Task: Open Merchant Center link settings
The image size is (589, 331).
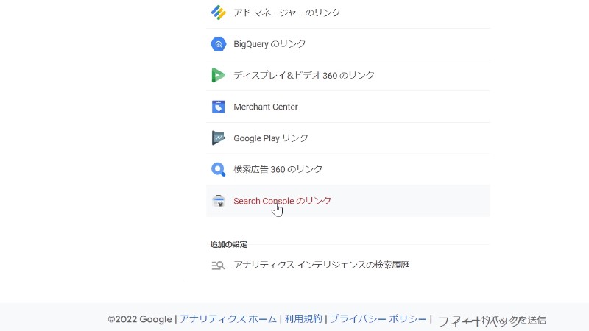Action: point(266,107)
